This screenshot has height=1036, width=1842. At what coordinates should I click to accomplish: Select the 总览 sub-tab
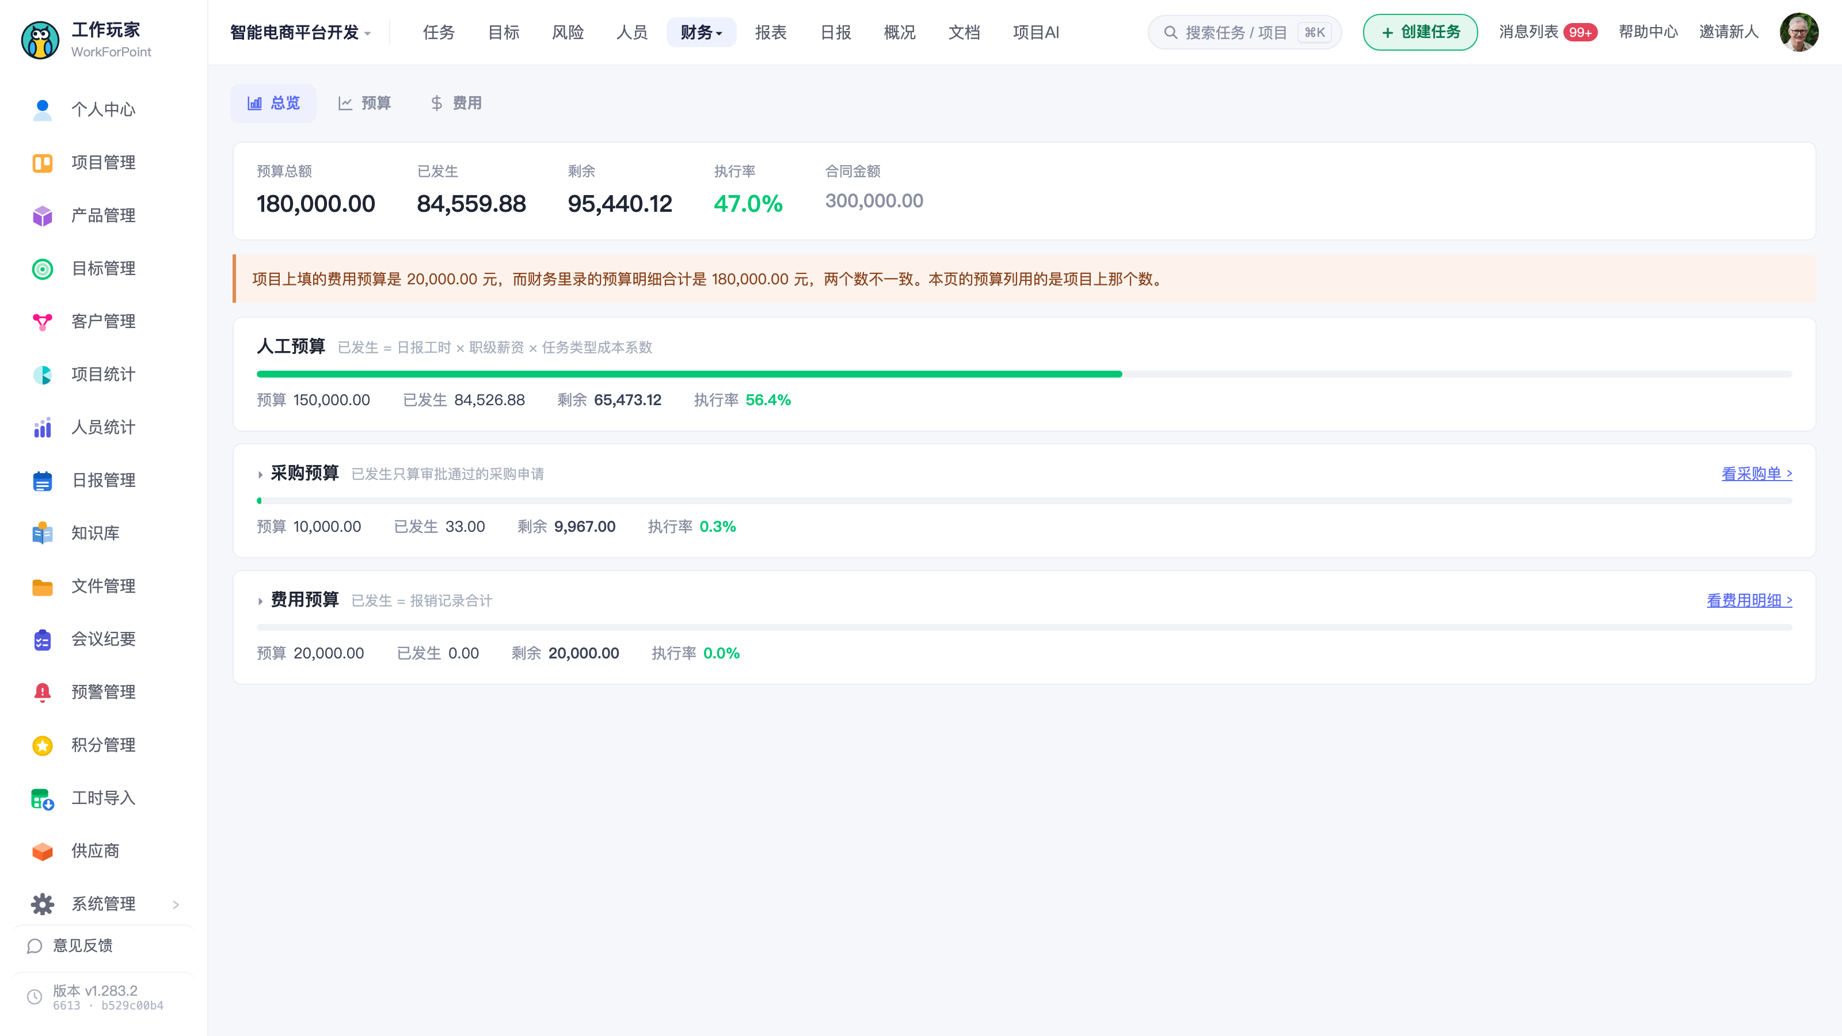coord(273,103)
